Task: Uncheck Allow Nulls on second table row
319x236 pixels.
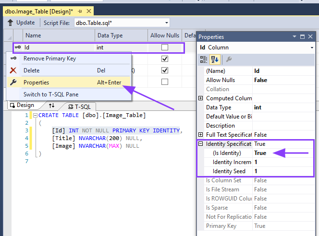Action: pos(165,59)
